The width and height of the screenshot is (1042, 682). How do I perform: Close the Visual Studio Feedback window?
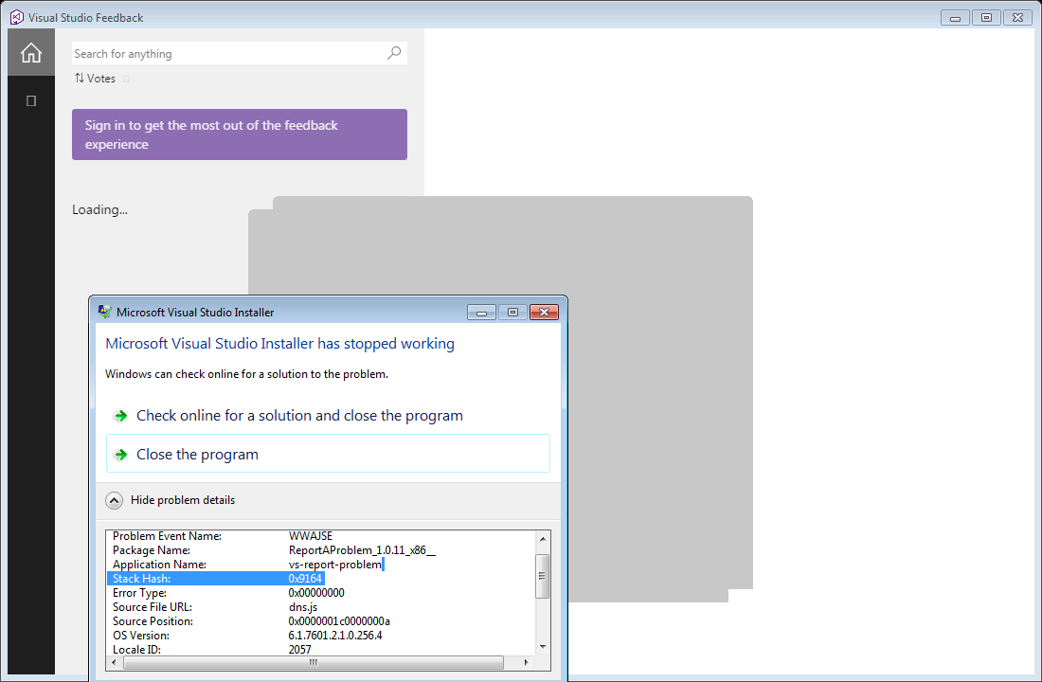coord(1017,18)
